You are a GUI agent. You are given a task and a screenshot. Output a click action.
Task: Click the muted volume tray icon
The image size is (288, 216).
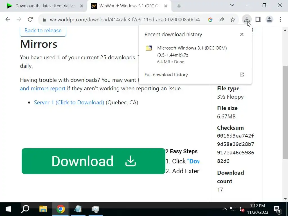click(x=241, y=209)
